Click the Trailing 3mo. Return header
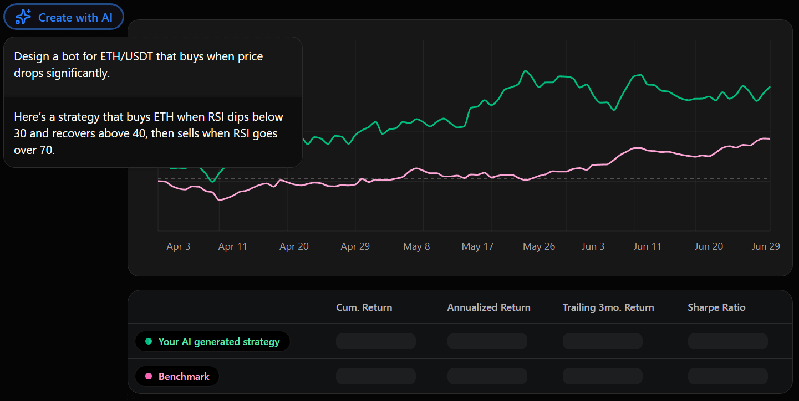Viewport: 799px width, 401px height. pyautogui.click(x=608, y=307)
